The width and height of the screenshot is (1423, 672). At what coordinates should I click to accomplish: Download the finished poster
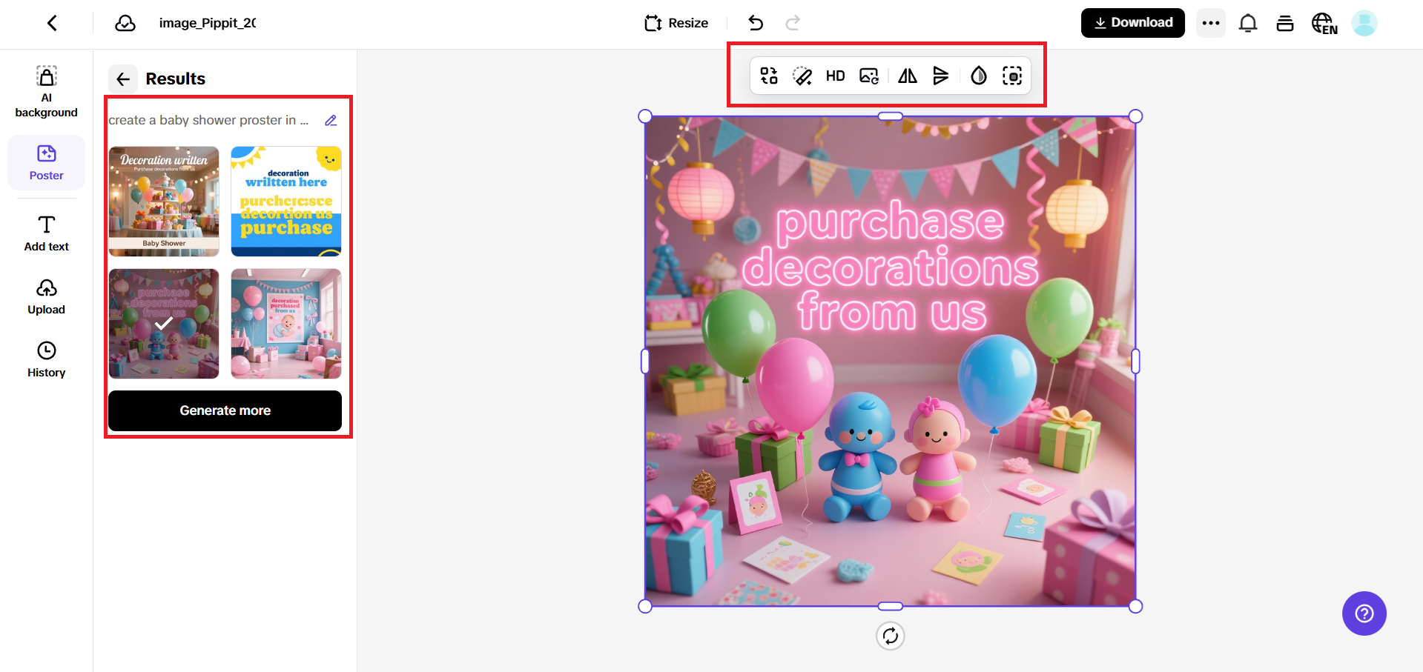click(x=1132, y=22)
